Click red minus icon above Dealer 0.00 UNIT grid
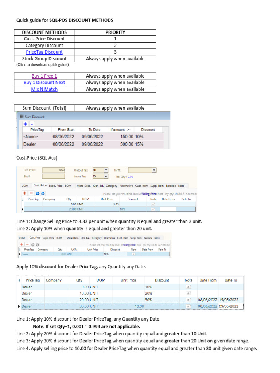The width and height of the screenshot is (280, 373). pos(27,244)
